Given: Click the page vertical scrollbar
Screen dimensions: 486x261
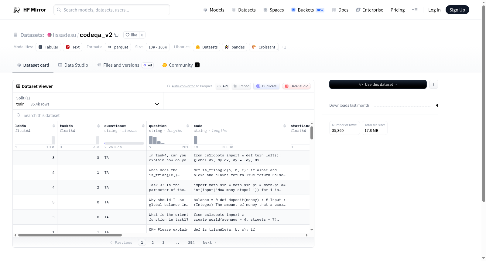Looking at the screenshot, I should click(484, 103).
